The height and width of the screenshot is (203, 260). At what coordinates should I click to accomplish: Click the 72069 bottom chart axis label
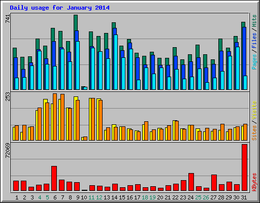pos(8,150)
